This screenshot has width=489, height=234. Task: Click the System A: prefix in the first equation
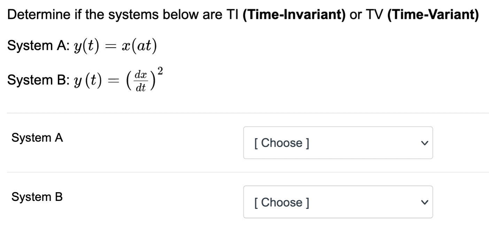tap(37, 45)
